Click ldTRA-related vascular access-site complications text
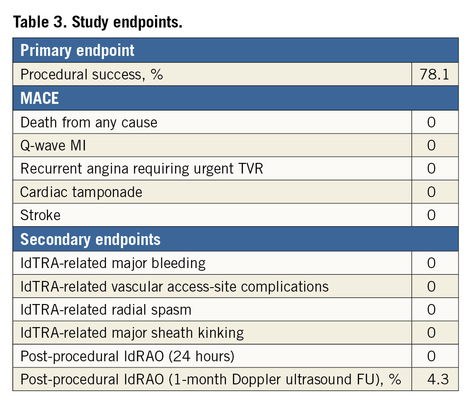This screenshot has height=407, width=475. (175, 286)
